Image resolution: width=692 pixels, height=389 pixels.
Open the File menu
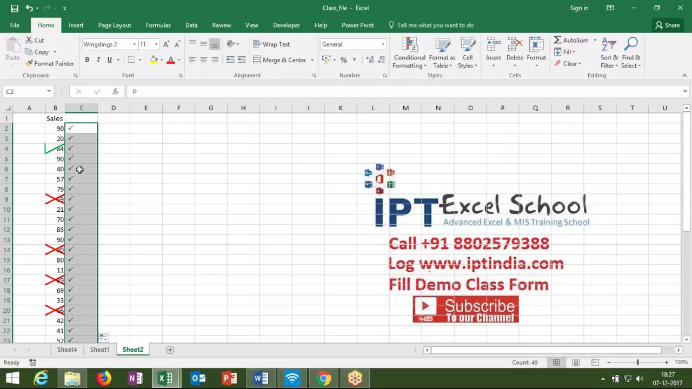coord(15,25)
